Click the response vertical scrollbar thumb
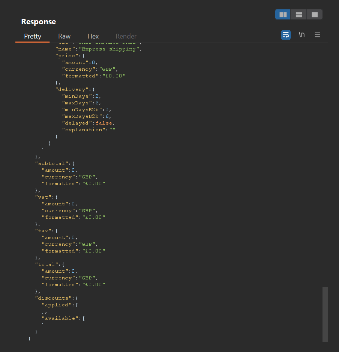 coord(325,314)
